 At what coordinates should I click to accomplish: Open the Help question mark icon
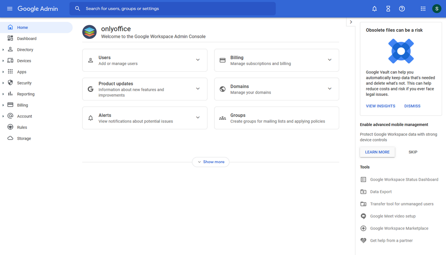click(402, 8)
